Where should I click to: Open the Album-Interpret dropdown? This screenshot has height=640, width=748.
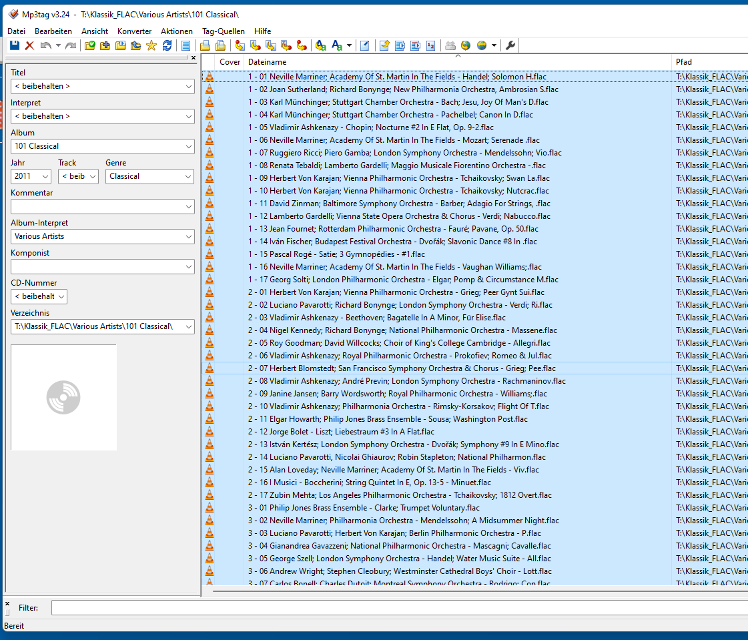(189, 236)
